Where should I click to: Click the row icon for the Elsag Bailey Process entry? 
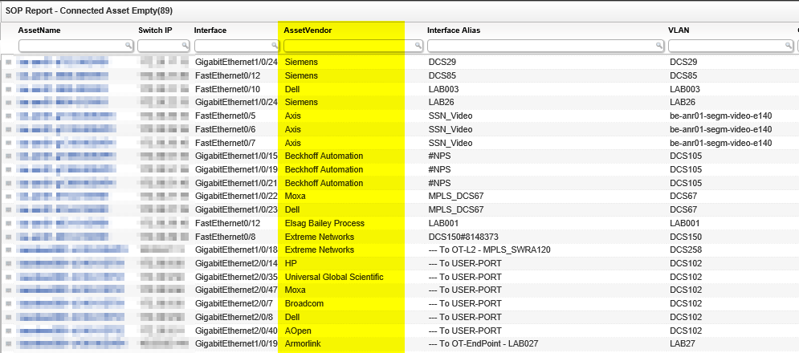click(9, 223)
